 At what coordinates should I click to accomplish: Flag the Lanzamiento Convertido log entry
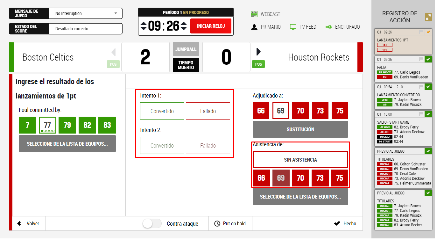coord(421,87)
